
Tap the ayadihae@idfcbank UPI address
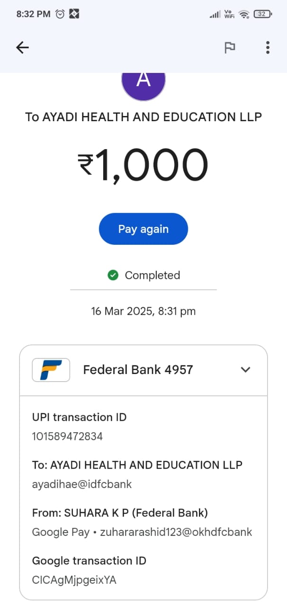82,484
